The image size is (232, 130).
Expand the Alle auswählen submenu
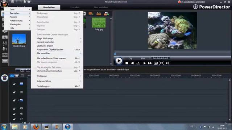tap(57, 53)
